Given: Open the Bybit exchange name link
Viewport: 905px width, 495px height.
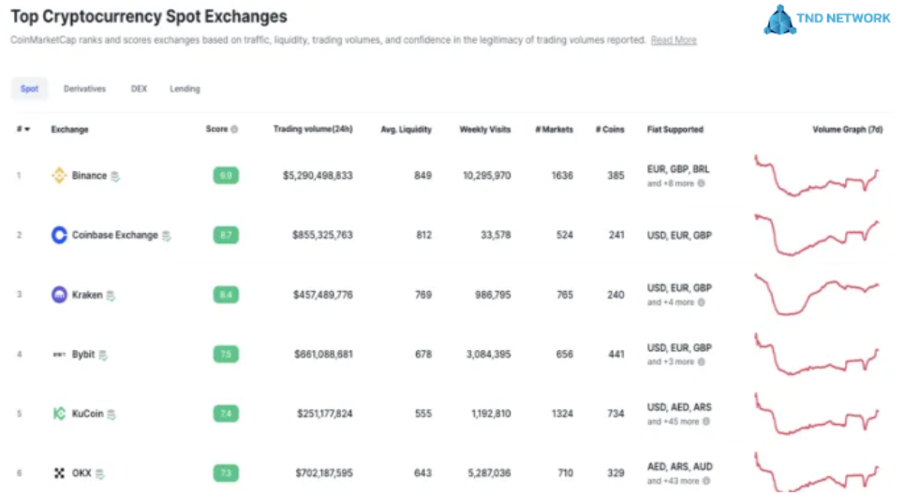Looking at the screenshot, I should pos(83,356).
